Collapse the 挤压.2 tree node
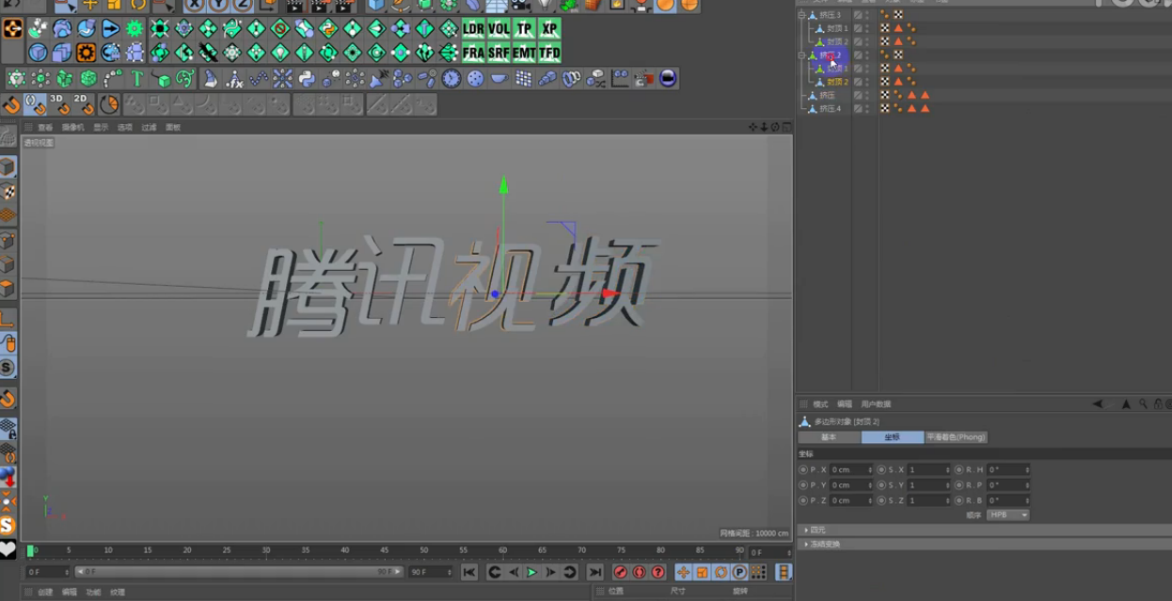This screenshot has height=601, width=1172. click(801, 55)
